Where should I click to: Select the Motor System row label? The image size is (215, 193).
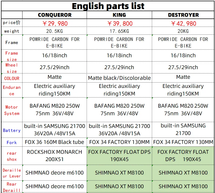(x=12, y=110)
